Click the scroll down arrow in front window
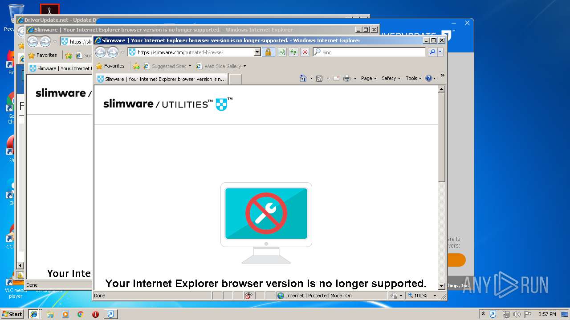 click(442, 286)
